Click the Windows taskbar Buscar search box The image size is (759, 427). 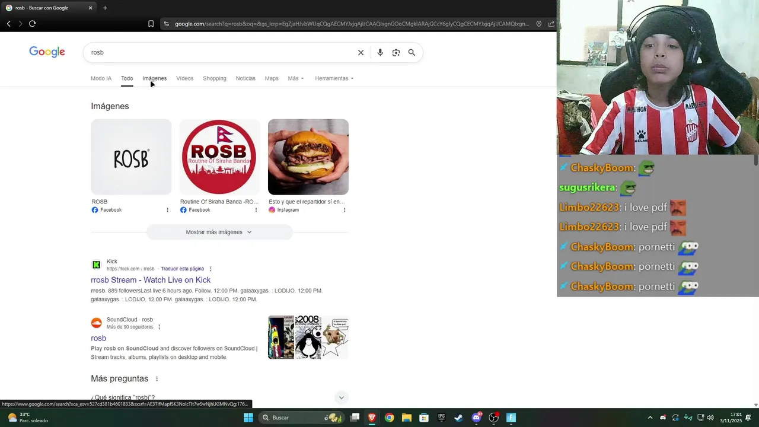tap(301, 418)
